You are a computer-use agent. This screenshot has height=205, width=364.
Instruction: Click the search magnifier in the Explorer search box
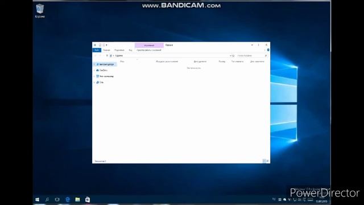[x=266, y=56]
